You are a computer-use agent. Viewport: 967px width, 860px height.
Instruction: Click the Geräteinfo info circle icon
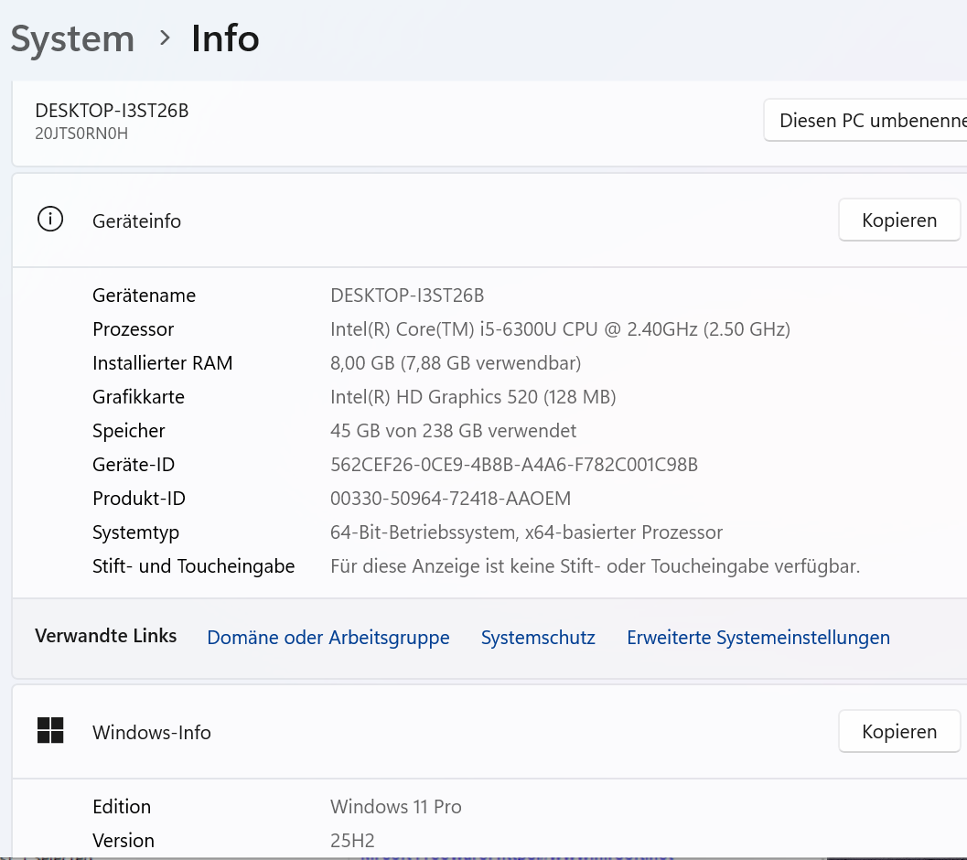point(50,219)
